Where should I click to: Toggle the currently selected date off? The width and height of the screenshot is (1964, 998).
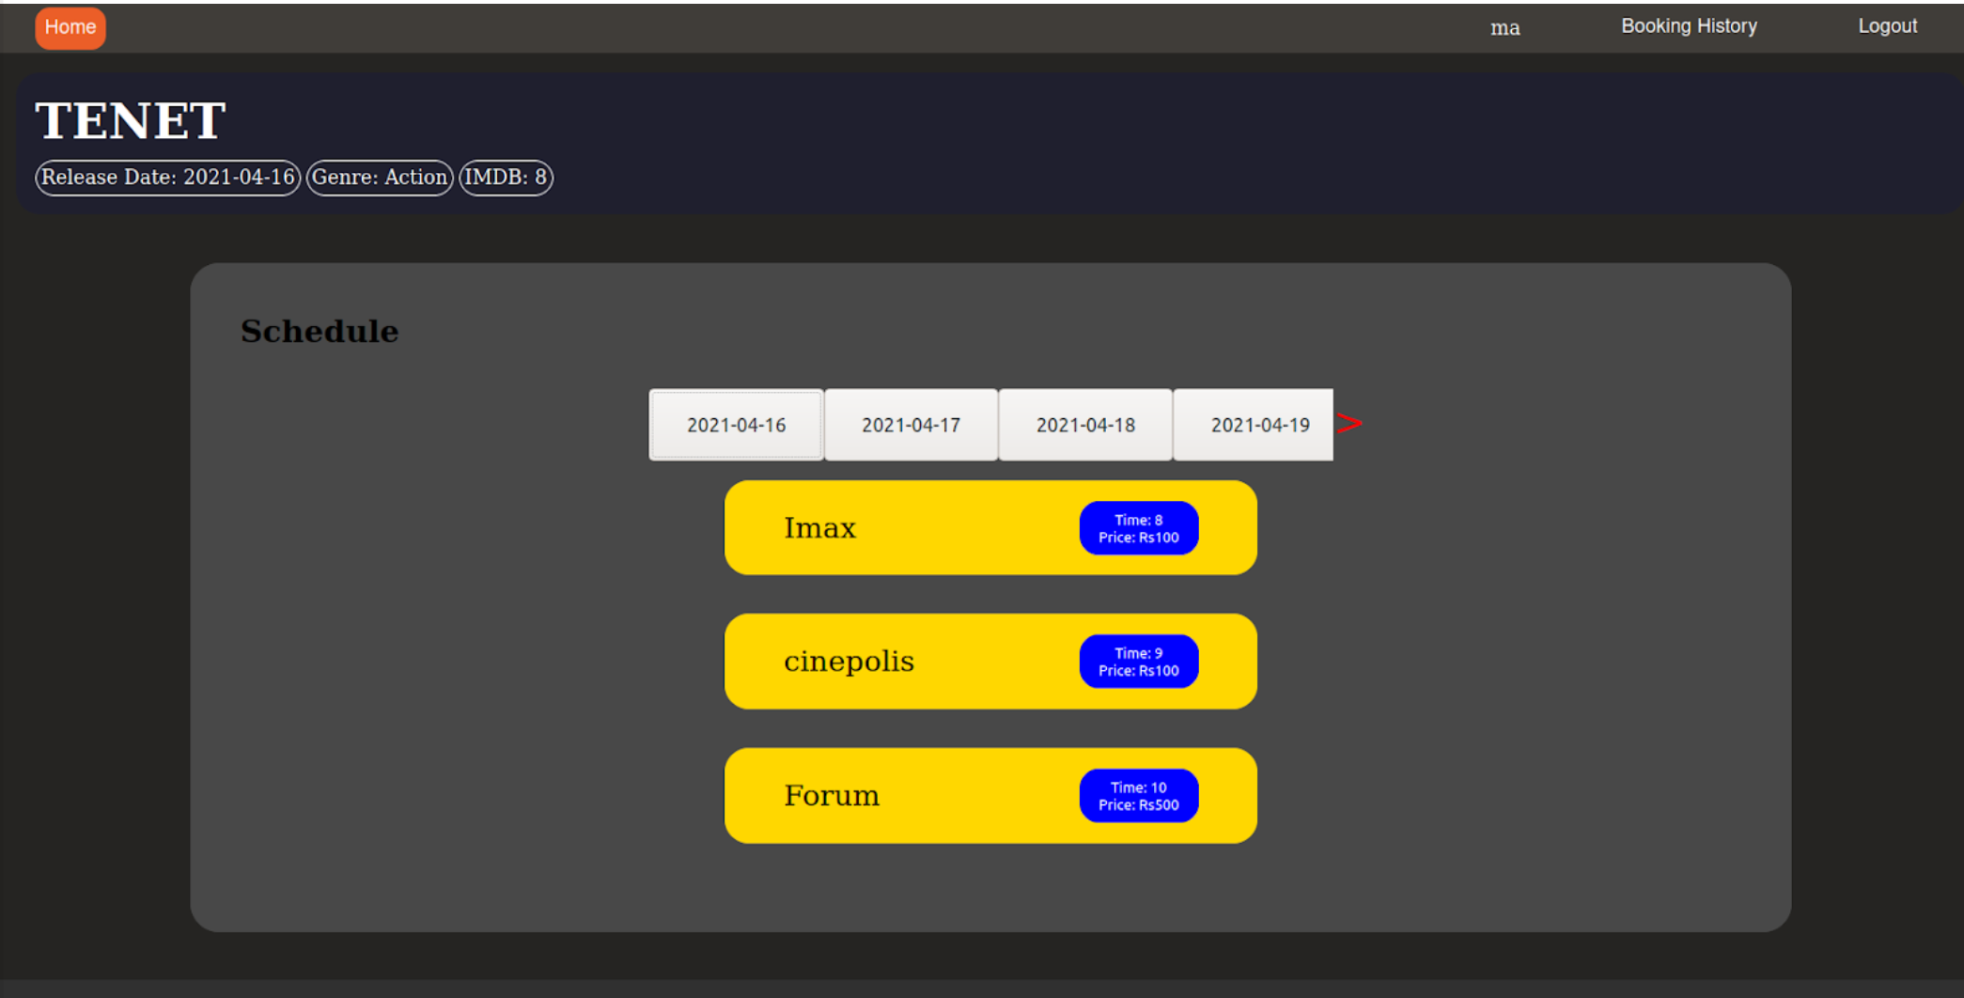click(x=735, y=424)
